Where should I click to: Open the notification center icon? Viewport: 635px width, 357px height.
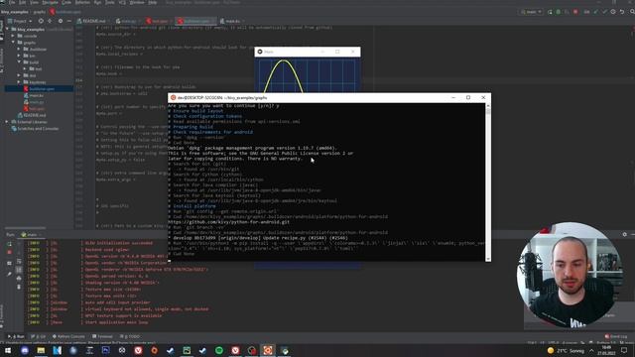(624, 350)
